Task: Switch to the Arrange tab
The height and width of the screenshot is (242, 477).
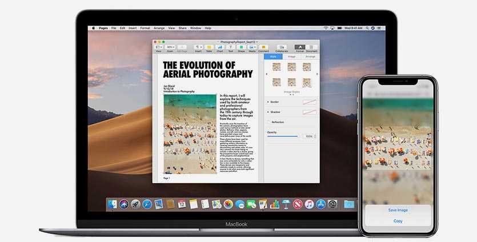Action: point(310,57)
